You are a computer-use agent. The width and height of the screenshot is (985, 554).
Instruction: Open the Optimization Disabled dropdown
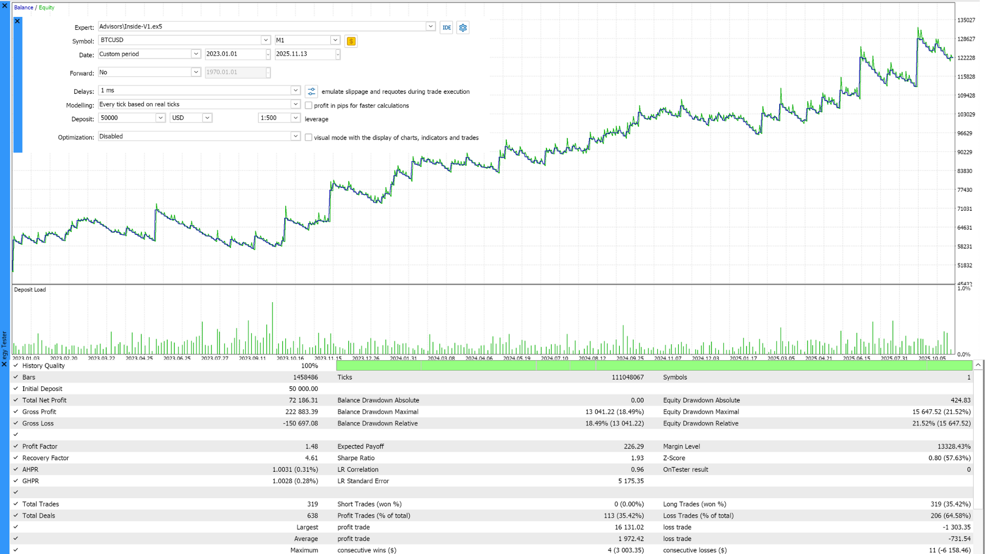point(295,136)
